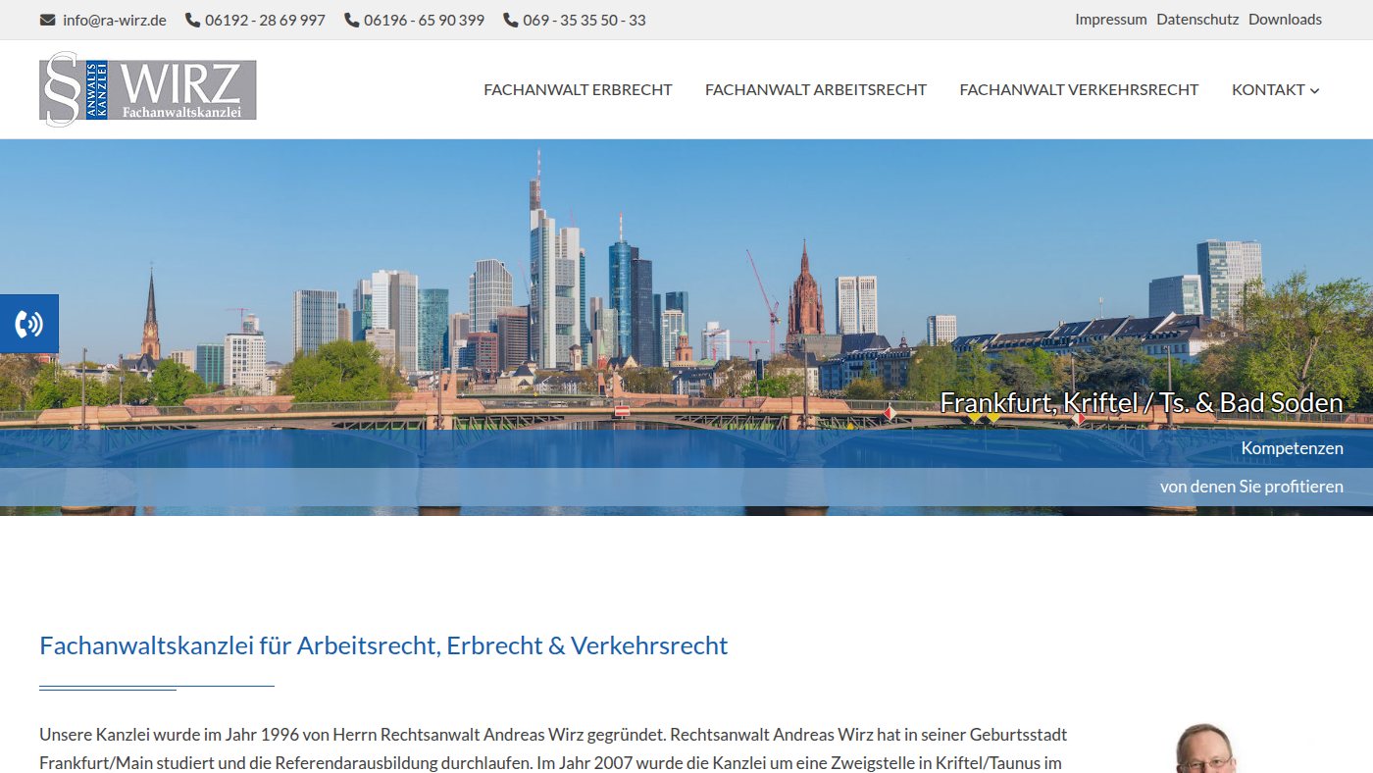Click the paragraph starting 'Unsere Kanzlei wurde im Jahr 1996'
This screenshot has width=1373, height=773.
(553, 748)
